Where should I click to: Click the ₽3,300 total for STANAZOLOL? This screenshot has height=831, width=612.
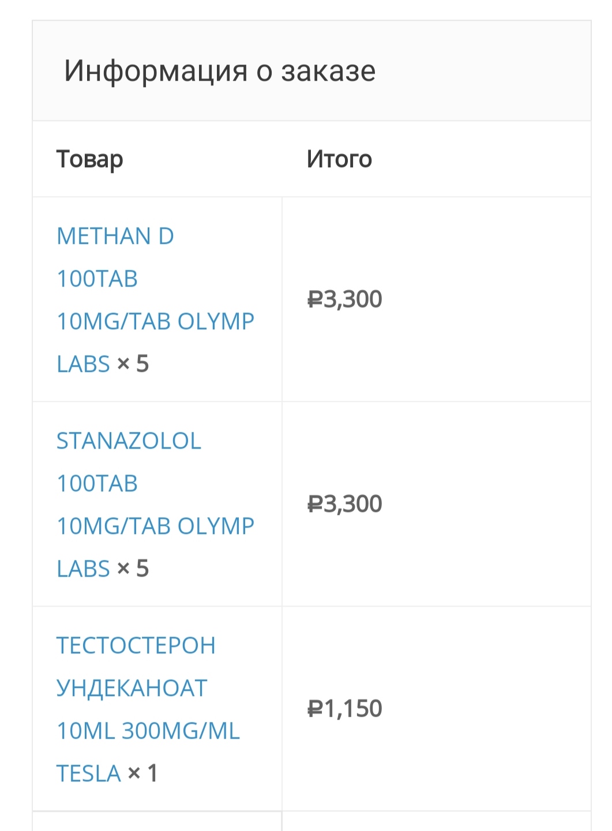click(x=344, y=504)
